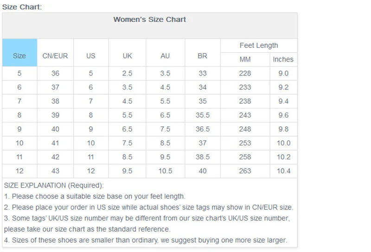Click the note about buying one size larger

[x=146, y=240]
